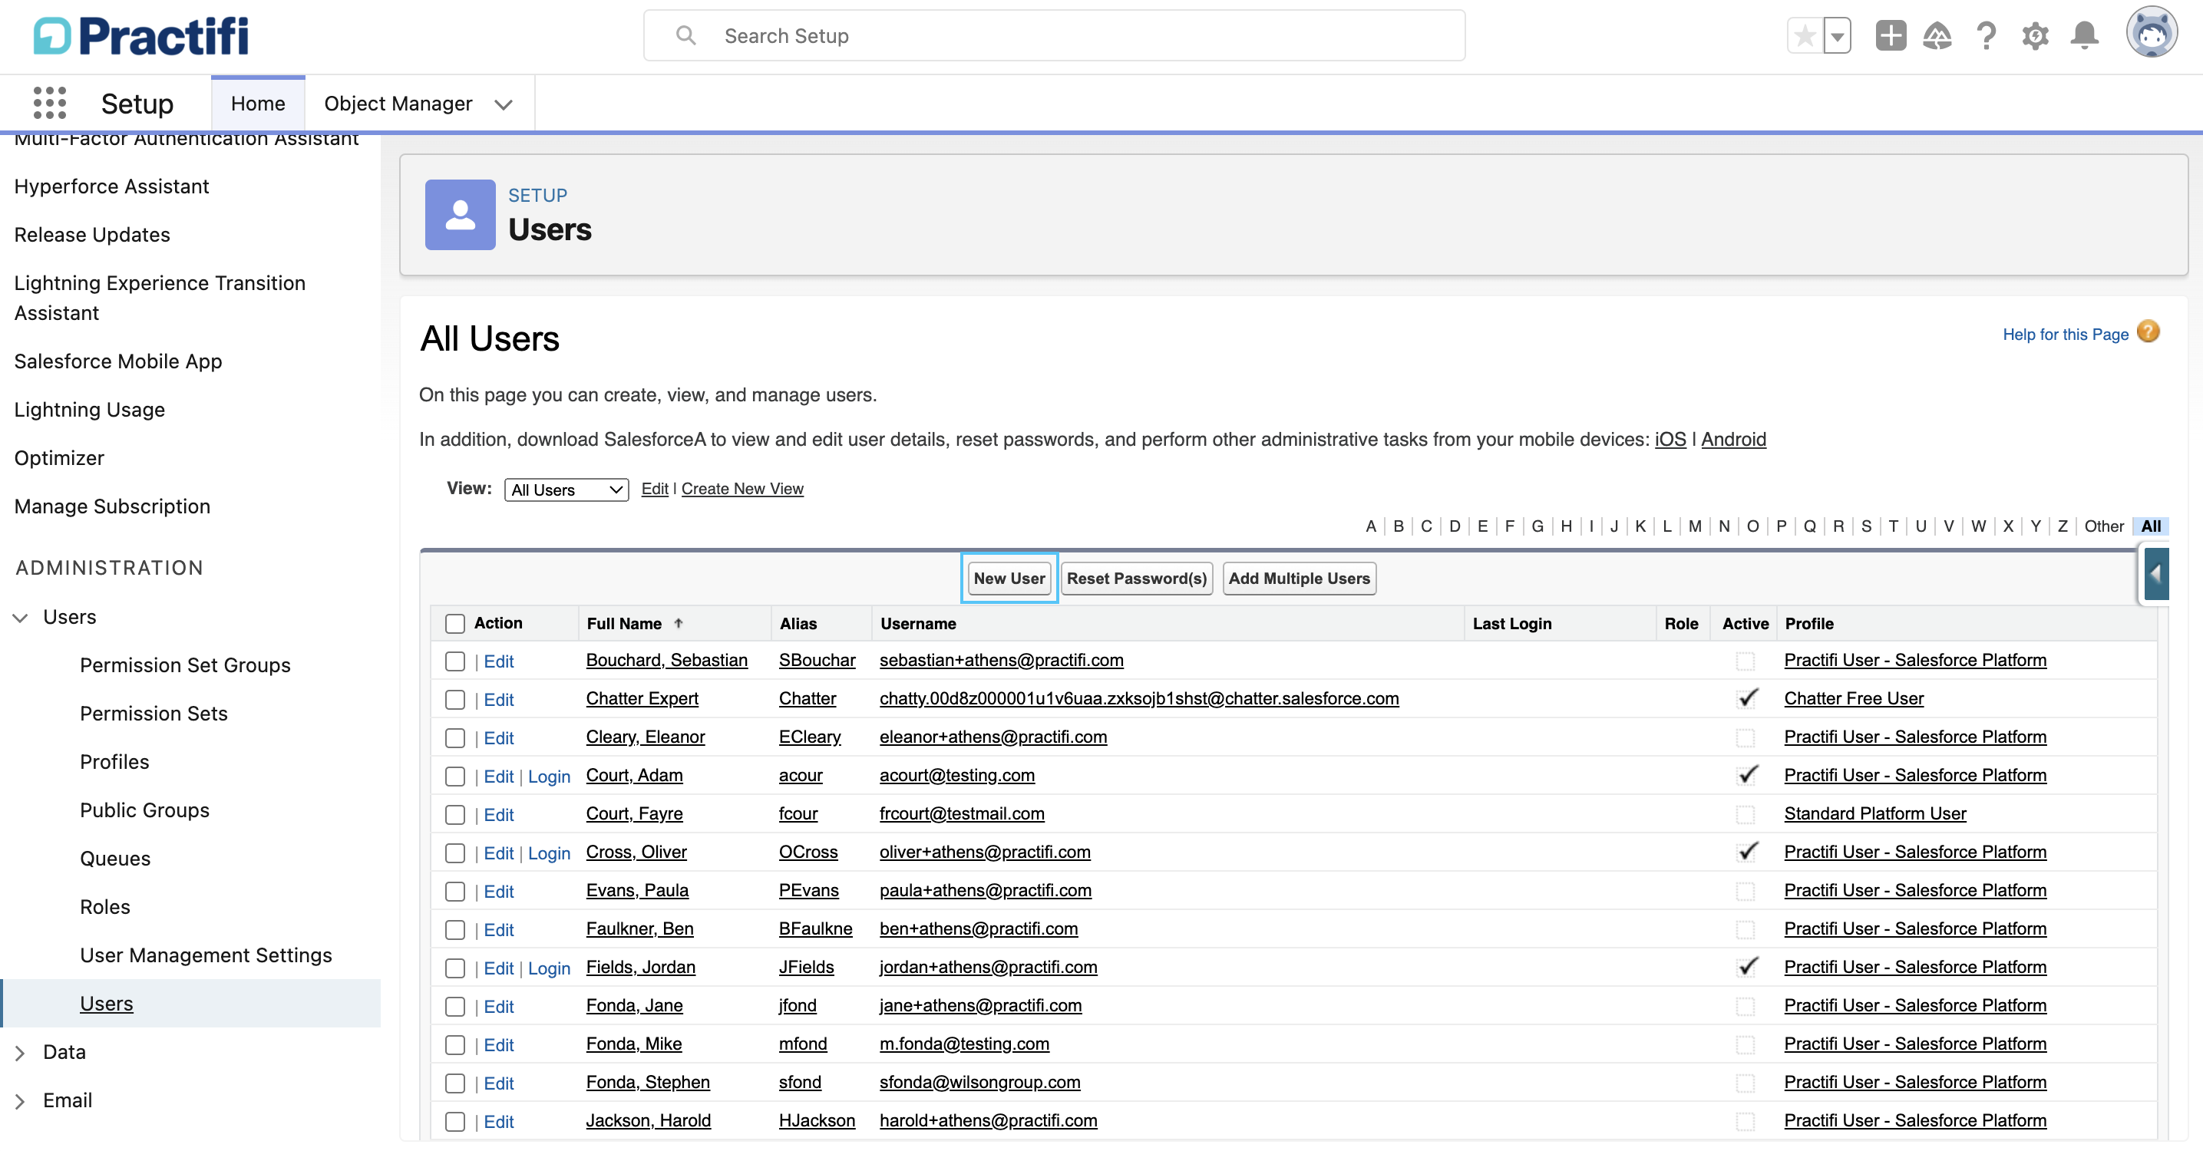Click Add Multiple Users button
This screenshot has width=2203, height=1151.
pyautogui.click(x=1299, y=578)
